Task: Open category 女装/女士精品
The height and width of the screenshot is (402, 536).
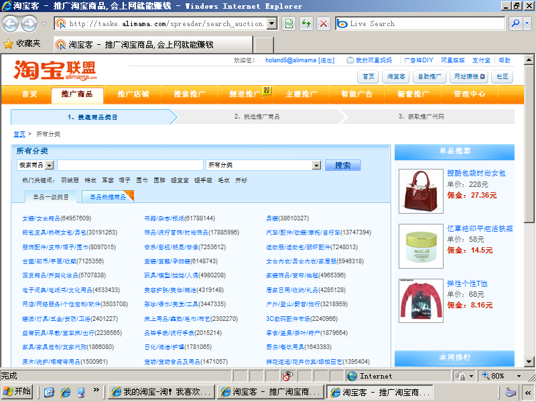Action: click(x=41, y=218)
